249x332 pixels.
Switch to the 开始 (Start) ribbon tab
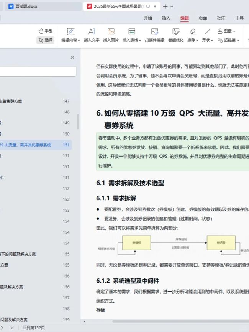point(148,18)
